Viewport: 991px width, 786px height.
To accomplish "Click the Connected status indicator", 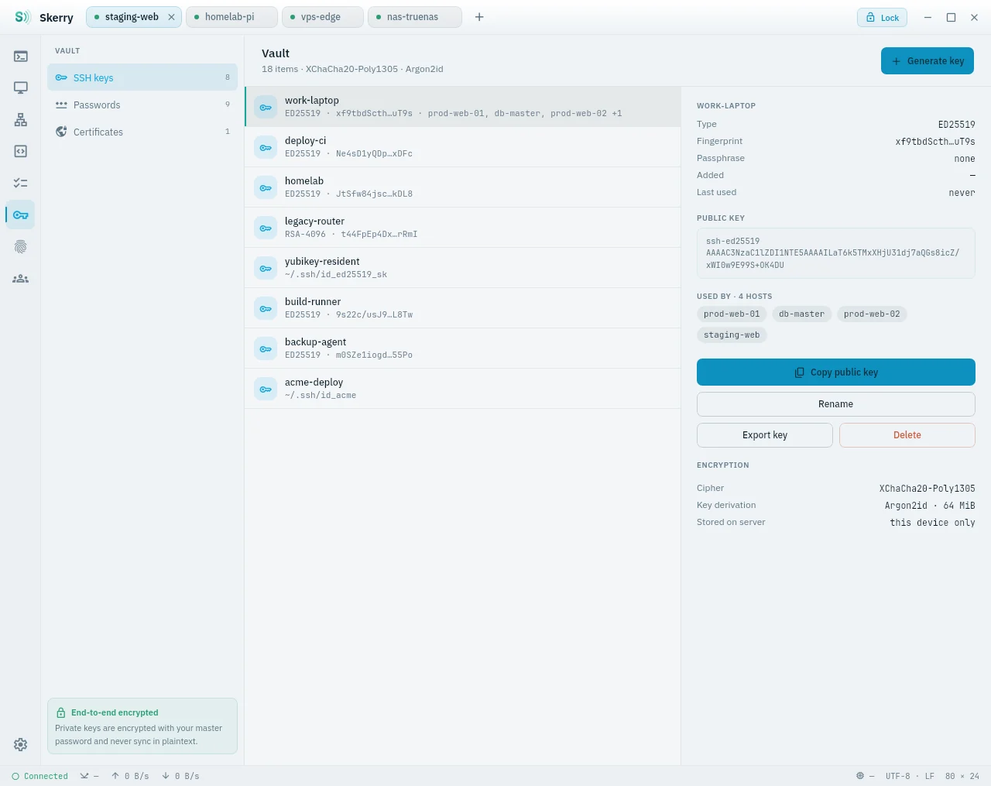I will 40,776.
